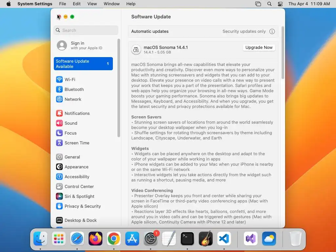Open Appearance settings

coord(83,167)
